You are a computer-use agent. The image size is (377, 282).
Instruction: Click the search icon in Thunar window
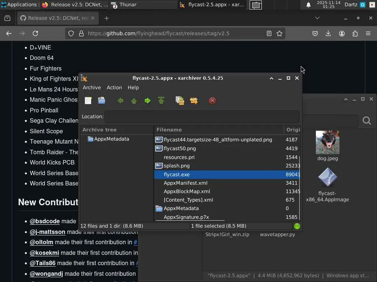tap(367, 120)
